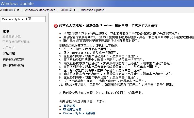Open 常见问题 in the sidebar
This screenshot has height=118, width=194.
coord(9,53)
